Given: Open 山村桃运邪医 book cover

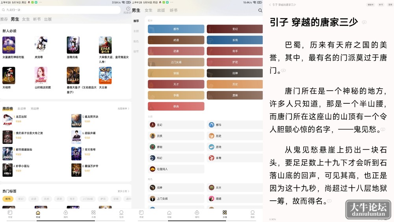Looking at the screenshot, I should click(x=41, y=75).
